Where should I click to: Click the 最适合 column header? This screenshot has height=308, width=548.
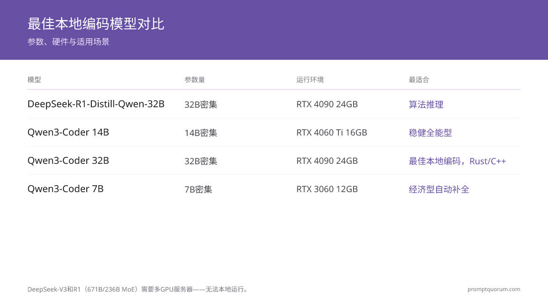pyautogui.click(x=419, y=79)
